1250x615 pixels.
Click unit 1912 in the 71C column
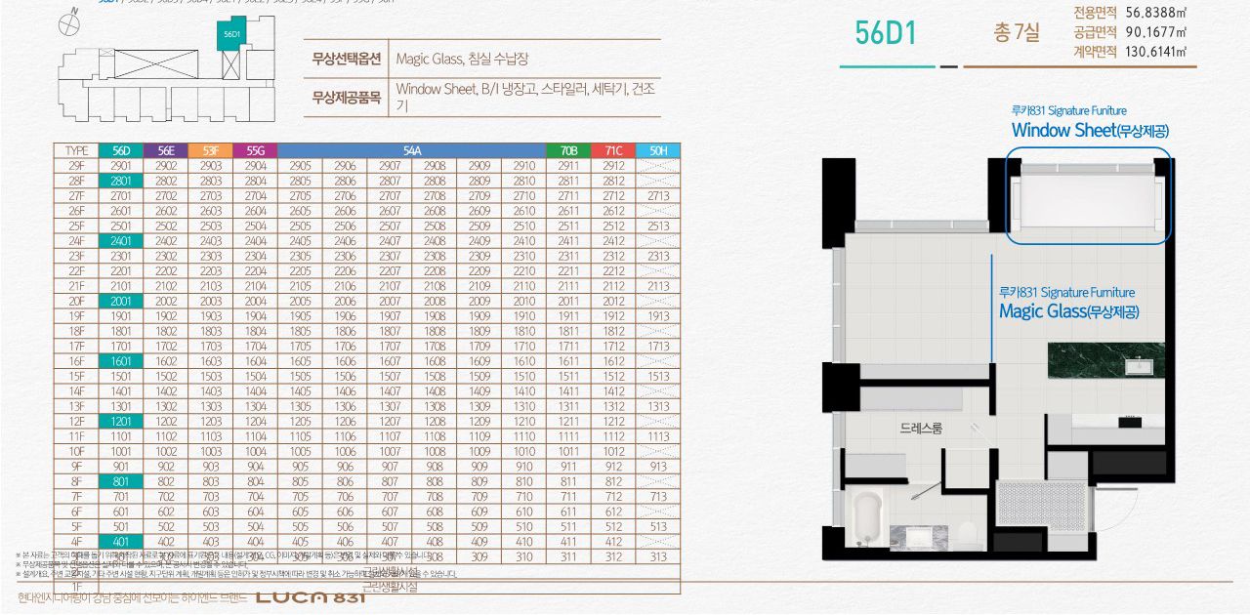[x=614, y=316]
